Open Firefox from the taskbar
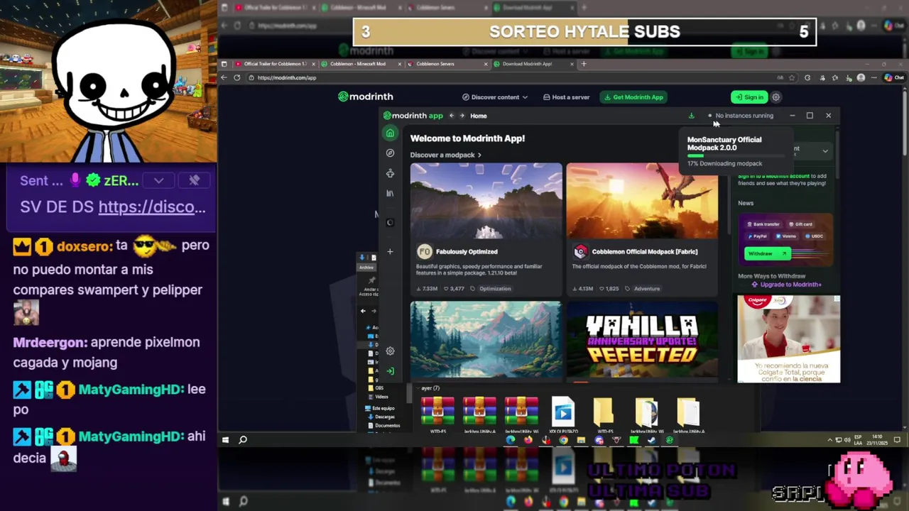The image size is (909, 511). tap(528, 440)
